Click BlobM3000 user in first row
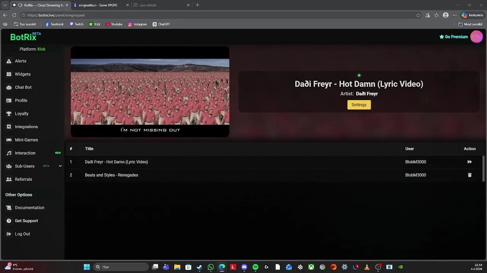 click(x=415, y=162)
